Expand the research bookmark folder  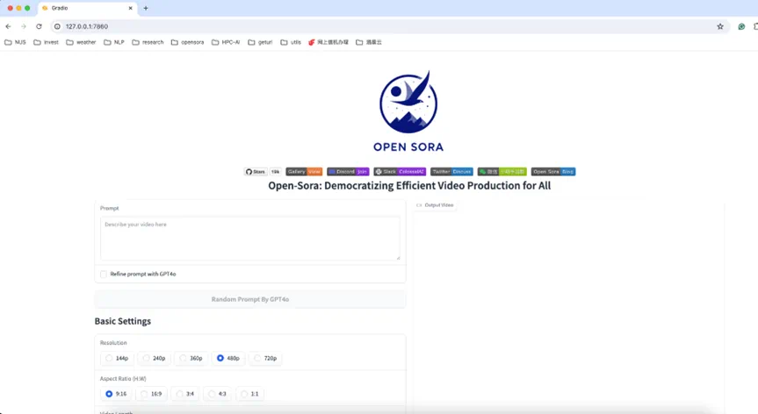tap(148, 42)
